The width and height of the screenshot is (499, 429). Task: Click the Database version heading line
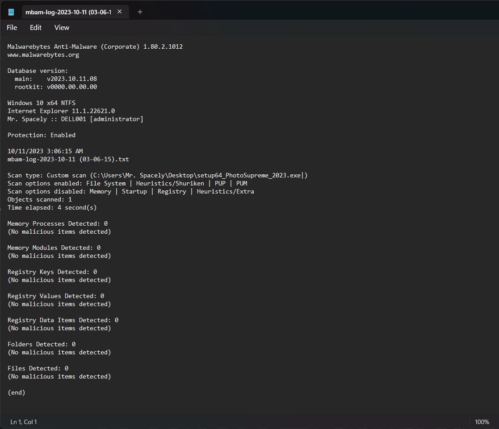(x=38, y=71)
